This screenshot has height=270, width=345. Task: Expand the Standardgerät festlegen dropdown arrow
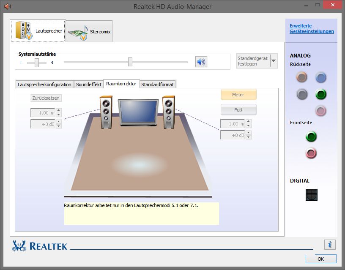274,61
